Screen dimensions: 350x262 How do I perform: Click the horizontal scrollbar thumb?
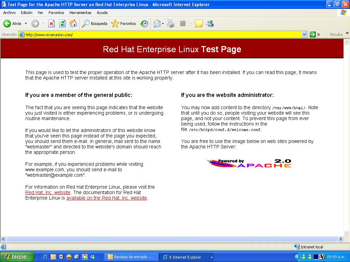172,239
